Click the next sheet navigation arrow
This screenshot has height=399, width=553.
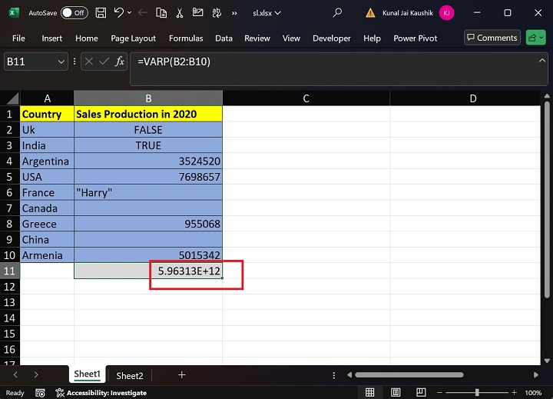tap(36, 374)
